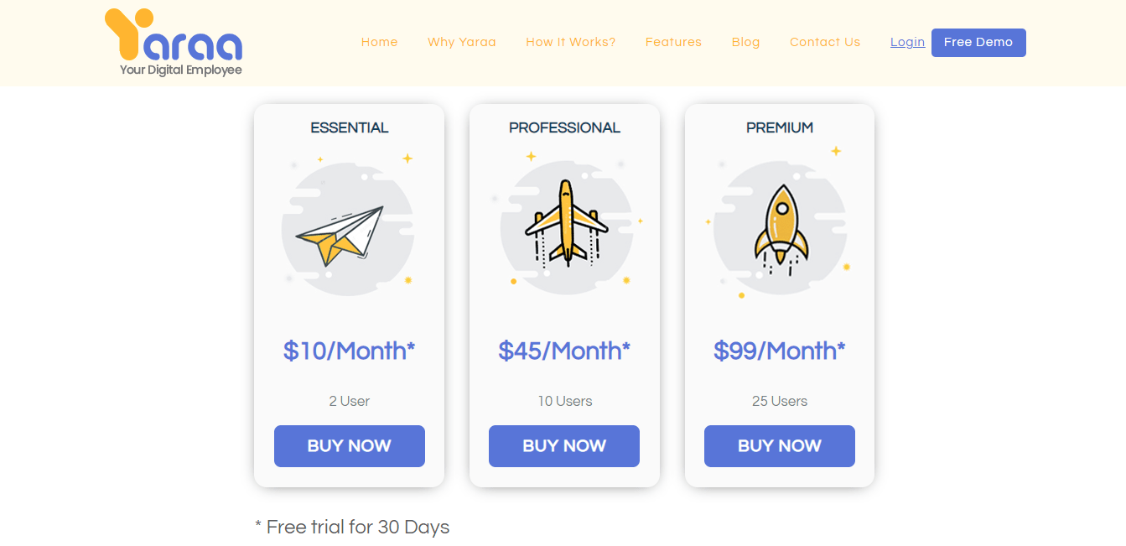Click the Login link
The width and height of the screenshot is (1126, 546).
pos(907,42)
